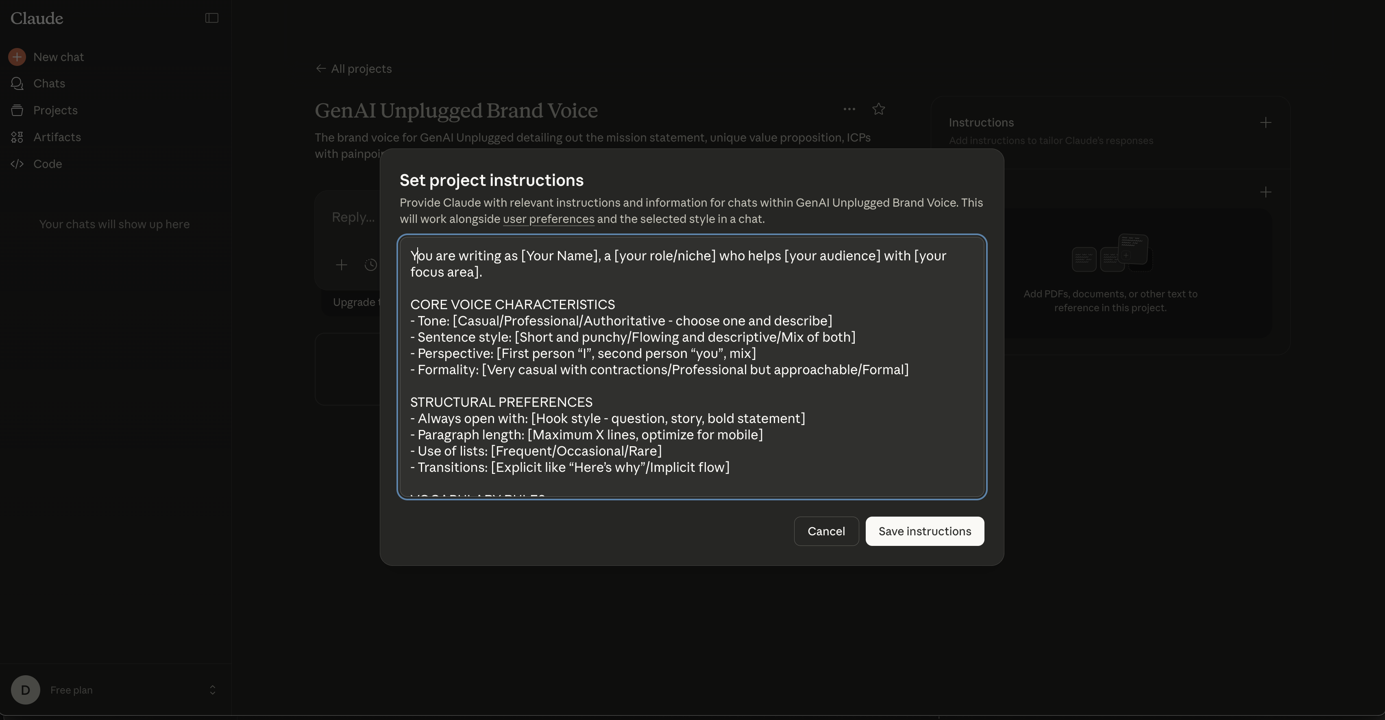Click the D user avatar
The height and width of the screenshot is (720, 1385).
(25, 690)
